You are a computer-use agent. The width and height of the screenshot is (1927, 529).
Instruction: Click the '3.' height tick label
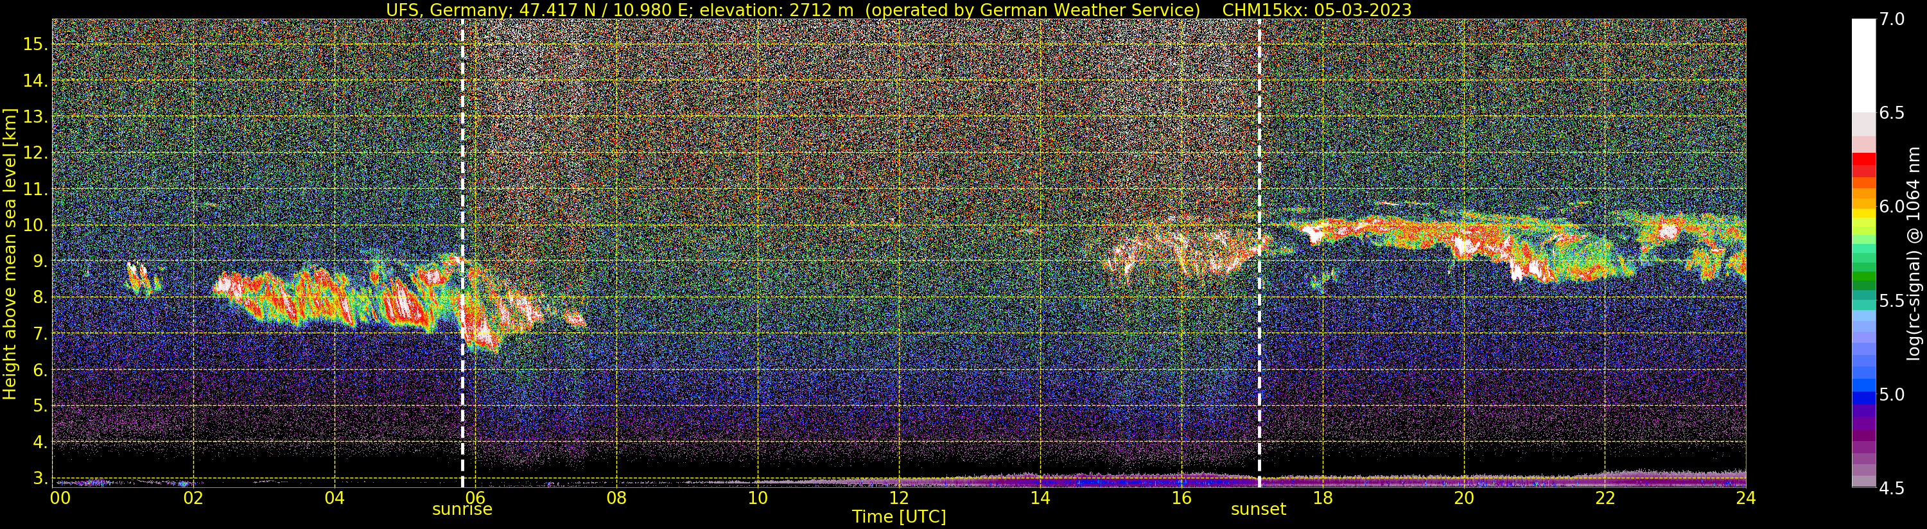point(40,478)
